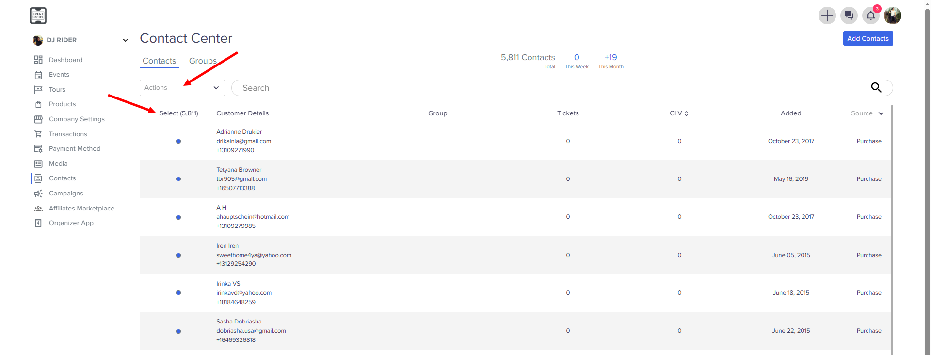Click the This Week count 0
The image size is (931, 355).
[577, 57]
